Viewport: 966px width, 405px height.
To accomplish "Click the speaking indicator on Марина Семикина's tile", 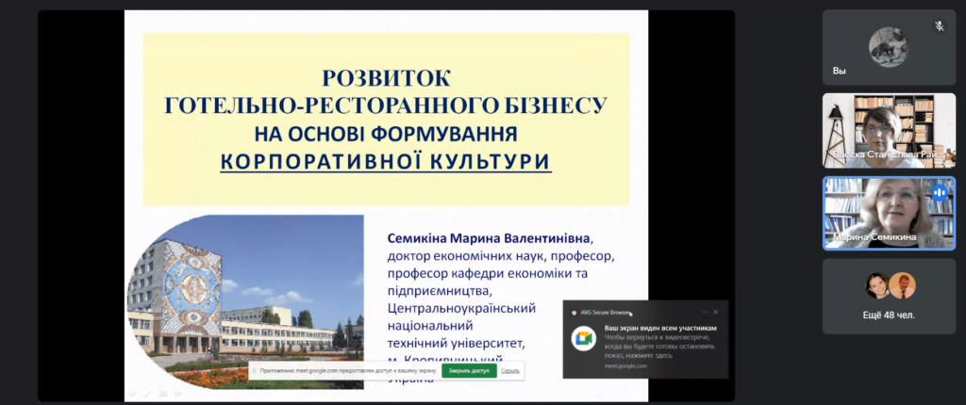I will click(x=939, y=193).
